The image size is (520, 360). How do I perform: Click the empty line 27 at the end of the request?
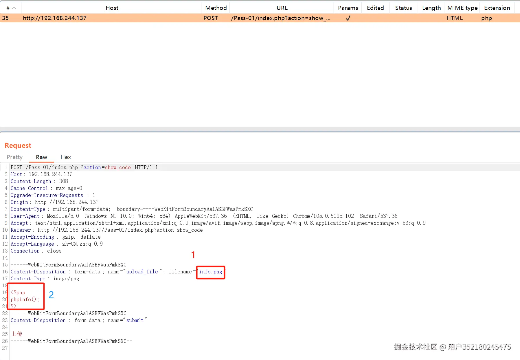[x=265, y=348]
